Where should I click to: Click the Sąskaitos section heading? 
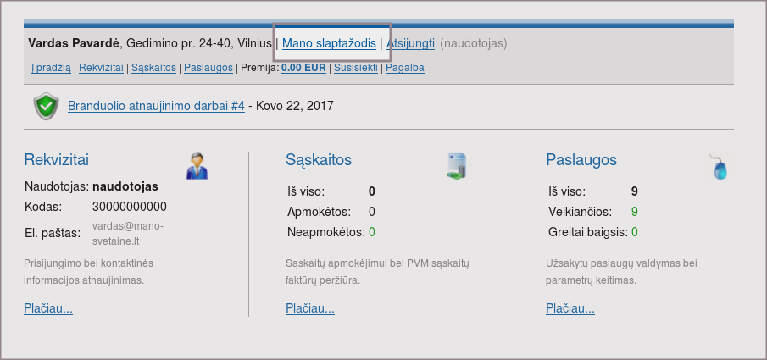(319, 159)
